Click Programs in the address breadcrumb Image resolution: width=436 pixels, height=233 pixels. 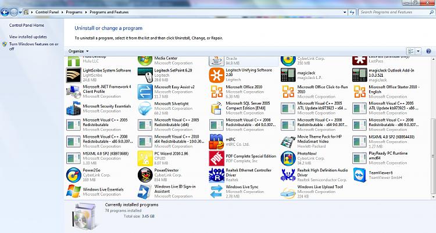click(74, 12)
